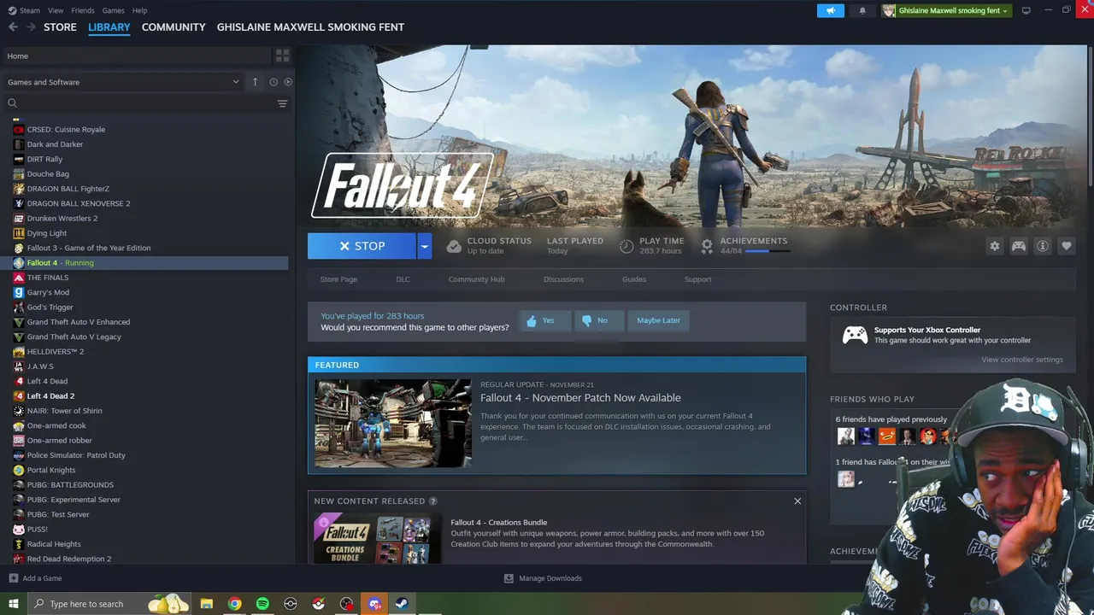The width and height of the screenshot is (1094, 615).
Task: Click the Maybe Later button
Action: click(x=658, y=320)
